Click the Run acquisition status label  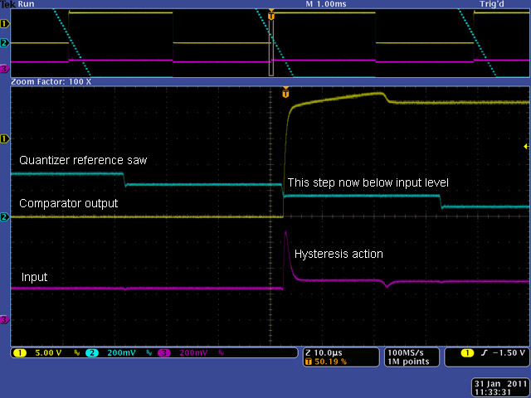click(x=25, y=4)
